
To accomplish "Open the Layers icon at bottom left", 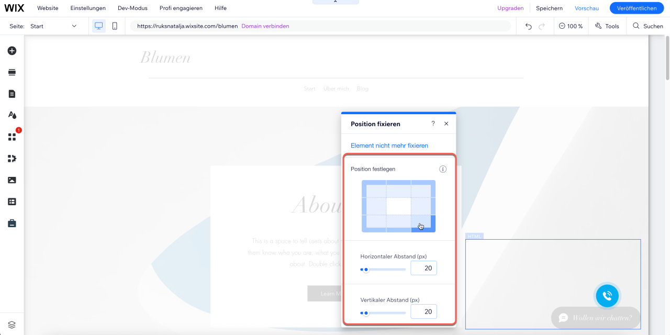I will pyautogui.click(x=12, y=325).
